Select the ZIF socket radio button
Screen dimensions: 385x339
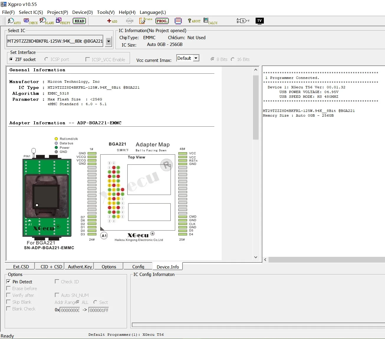click(11, 59)
